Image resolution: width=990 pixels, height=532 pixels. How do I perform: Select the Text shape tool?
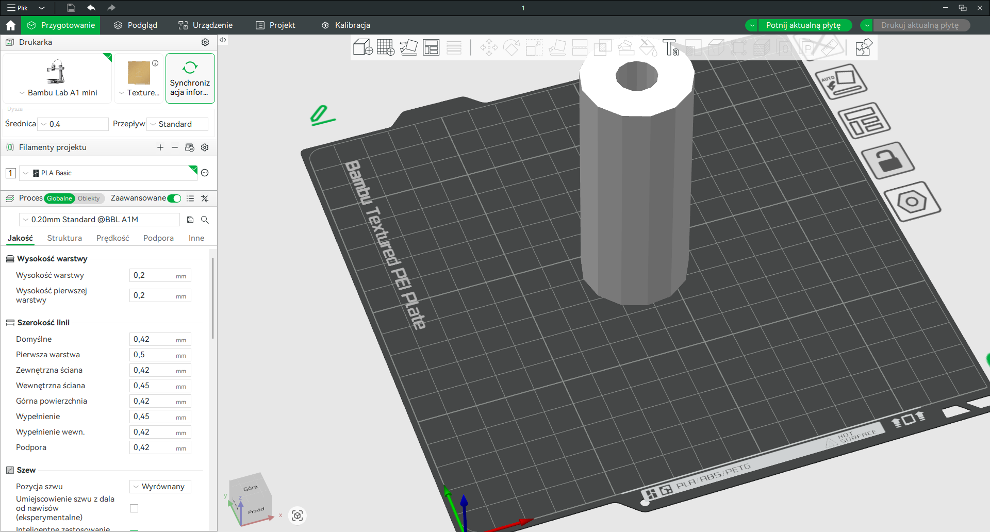[671, 48]
